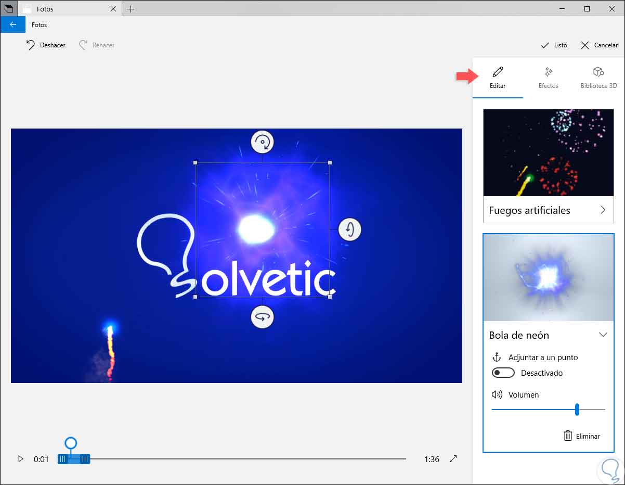Click the bottom-right resize handle of effect box
The height and width of the screenshot is (485, 625).
330,297
